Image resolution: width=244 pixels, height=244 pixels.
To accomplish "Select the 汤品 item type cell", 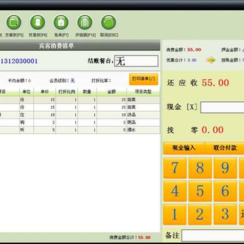I will click(143, 115).
